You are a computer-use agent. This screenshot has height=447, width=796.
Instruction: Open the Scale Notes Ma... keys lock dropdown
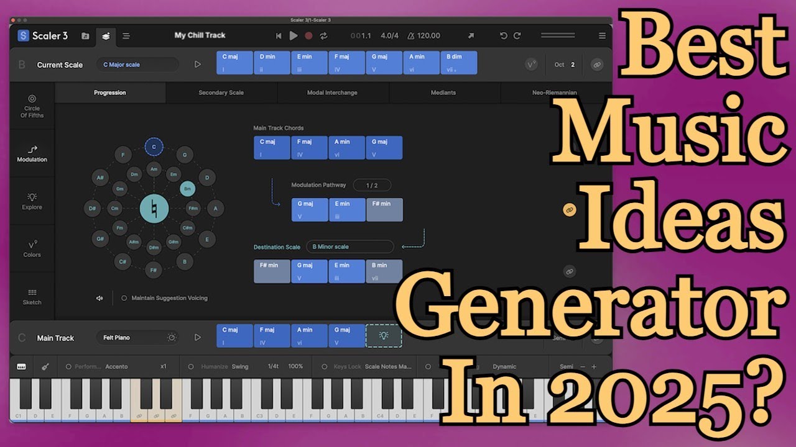388,367
